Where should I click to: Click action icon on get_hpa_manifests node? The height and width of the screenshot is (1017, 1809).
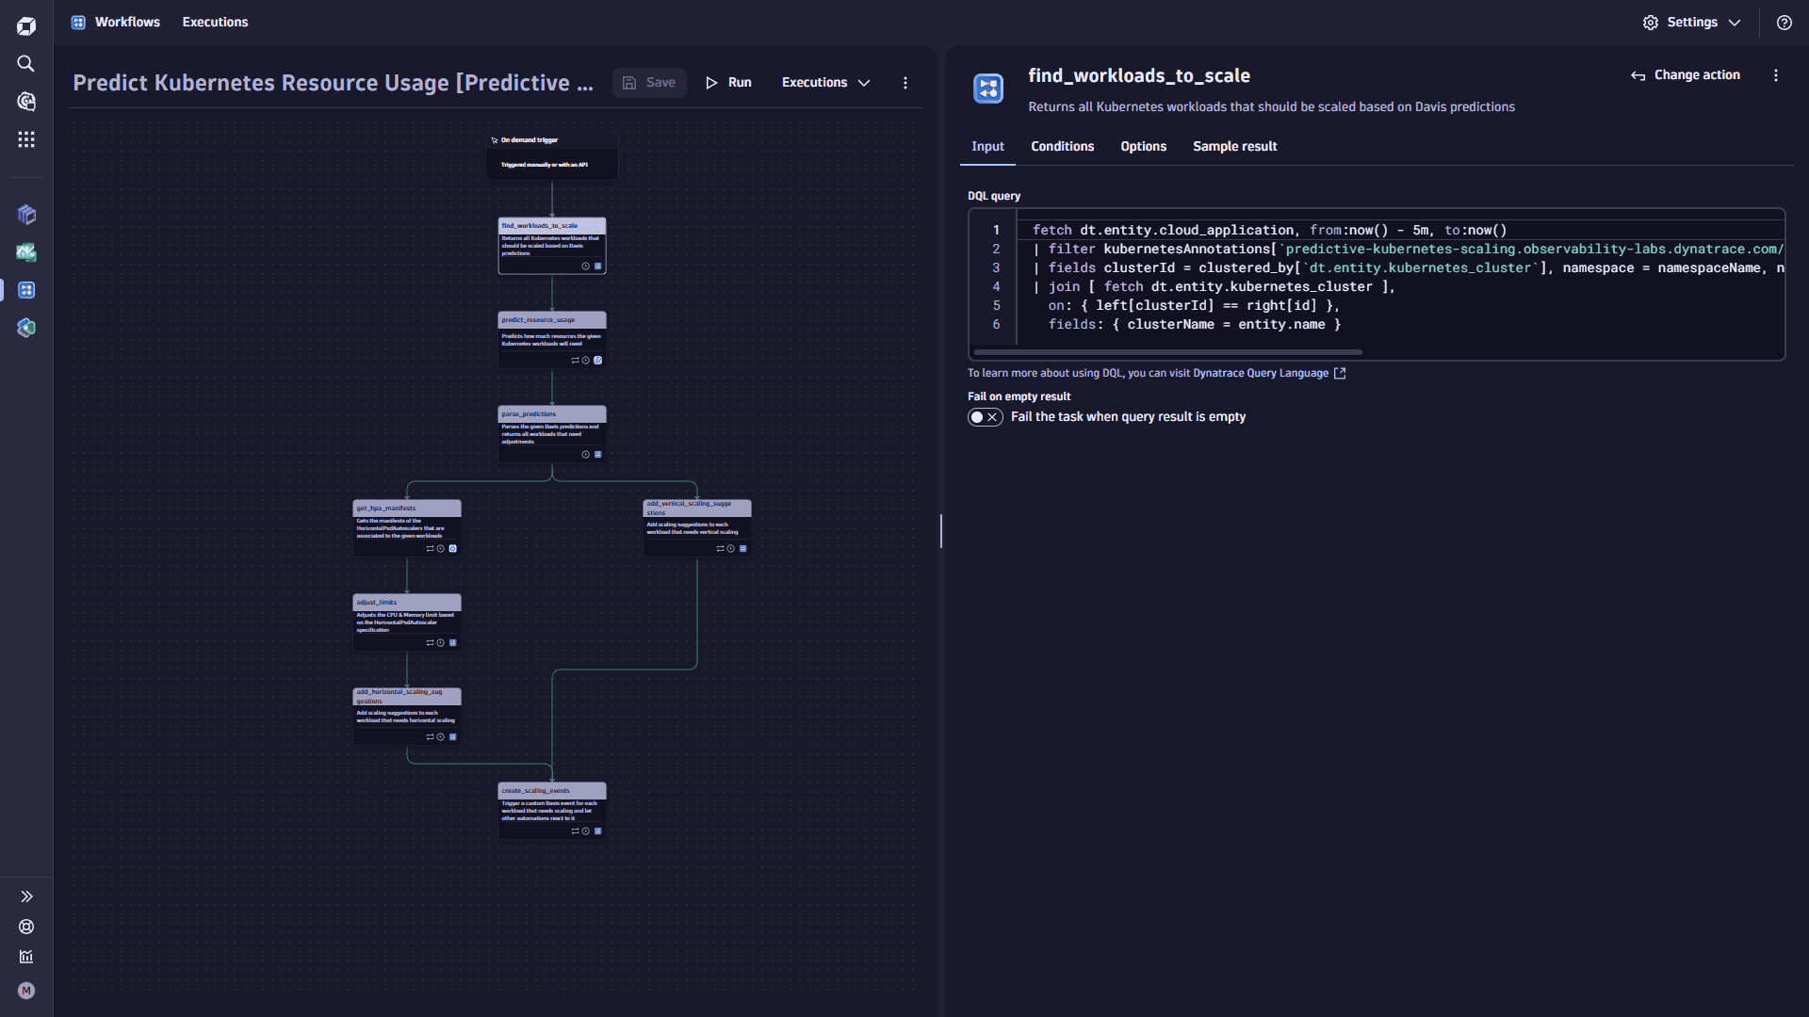click(x=452, y=549)
